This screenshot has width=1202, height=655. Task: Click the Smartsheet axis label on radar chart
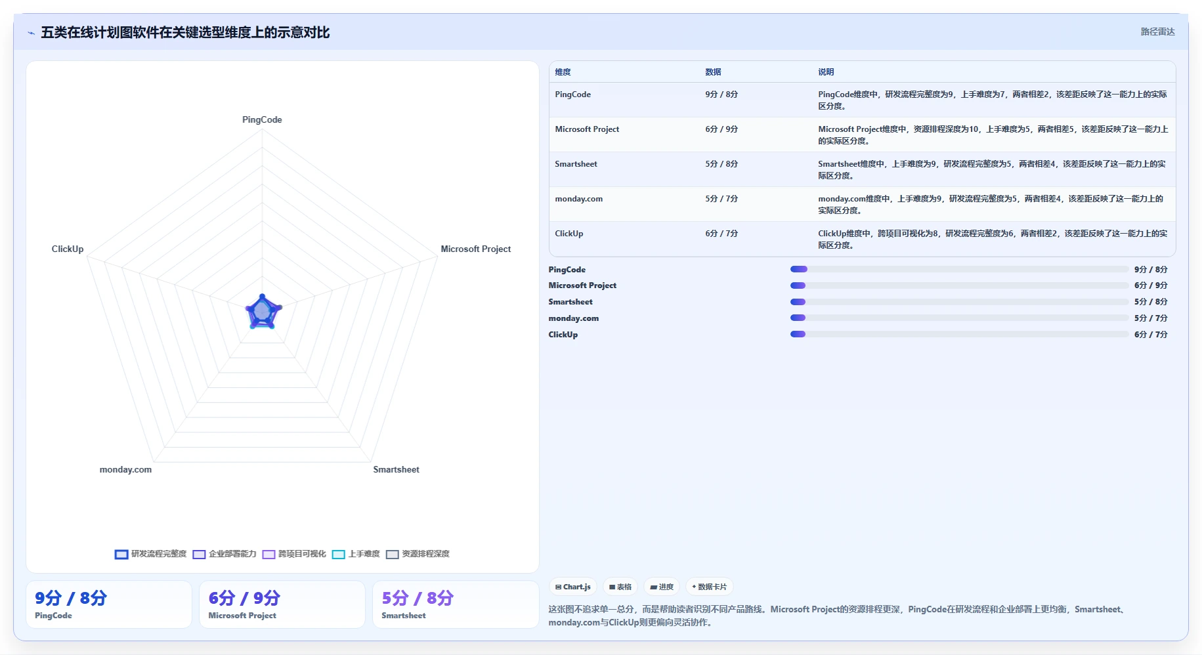396,469
